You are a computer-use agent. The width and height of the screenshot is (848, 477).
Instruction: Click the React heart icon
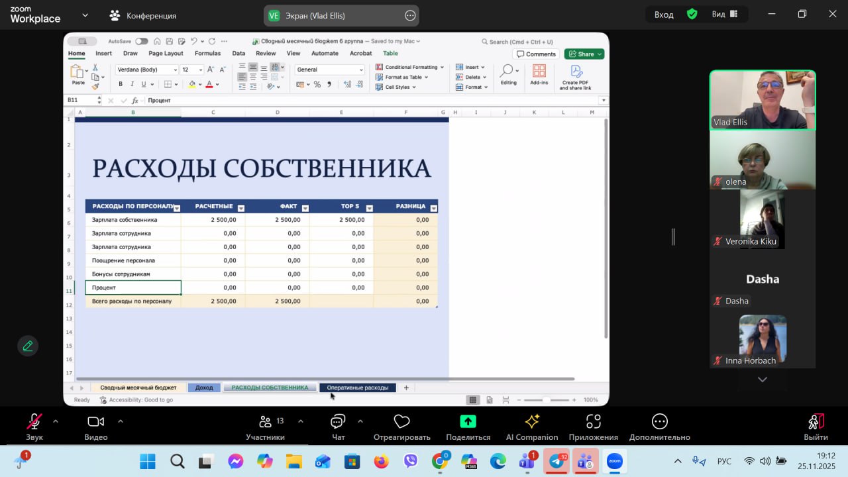[401, 422]
